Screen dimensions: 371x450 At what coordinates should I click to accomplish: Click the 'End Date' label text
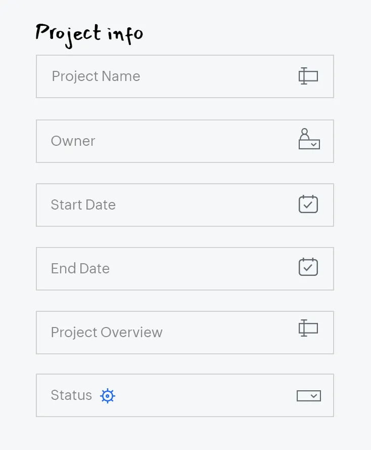[80, 269]
